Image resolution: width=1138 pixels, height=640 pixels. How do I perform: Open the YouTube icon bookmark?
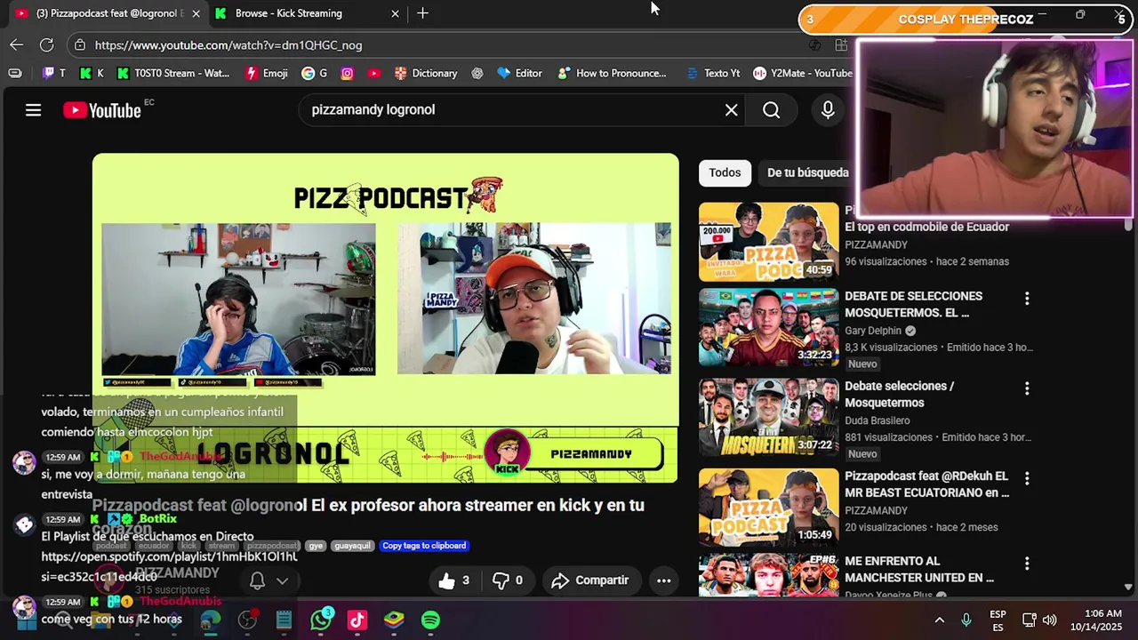click(x=374, y=73)
